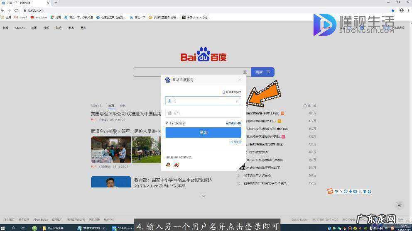The height and width of the screenshot is (231, 412).
Task: Open the Windows Start menu
Action: [x=3, y=228]
